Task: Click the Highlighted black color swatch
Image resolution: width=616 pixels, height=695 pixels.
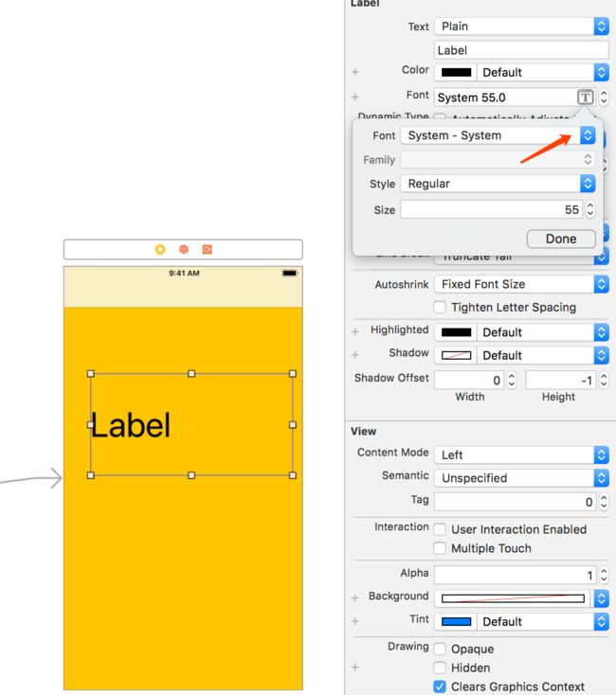Action: click(x=456, y=332)
